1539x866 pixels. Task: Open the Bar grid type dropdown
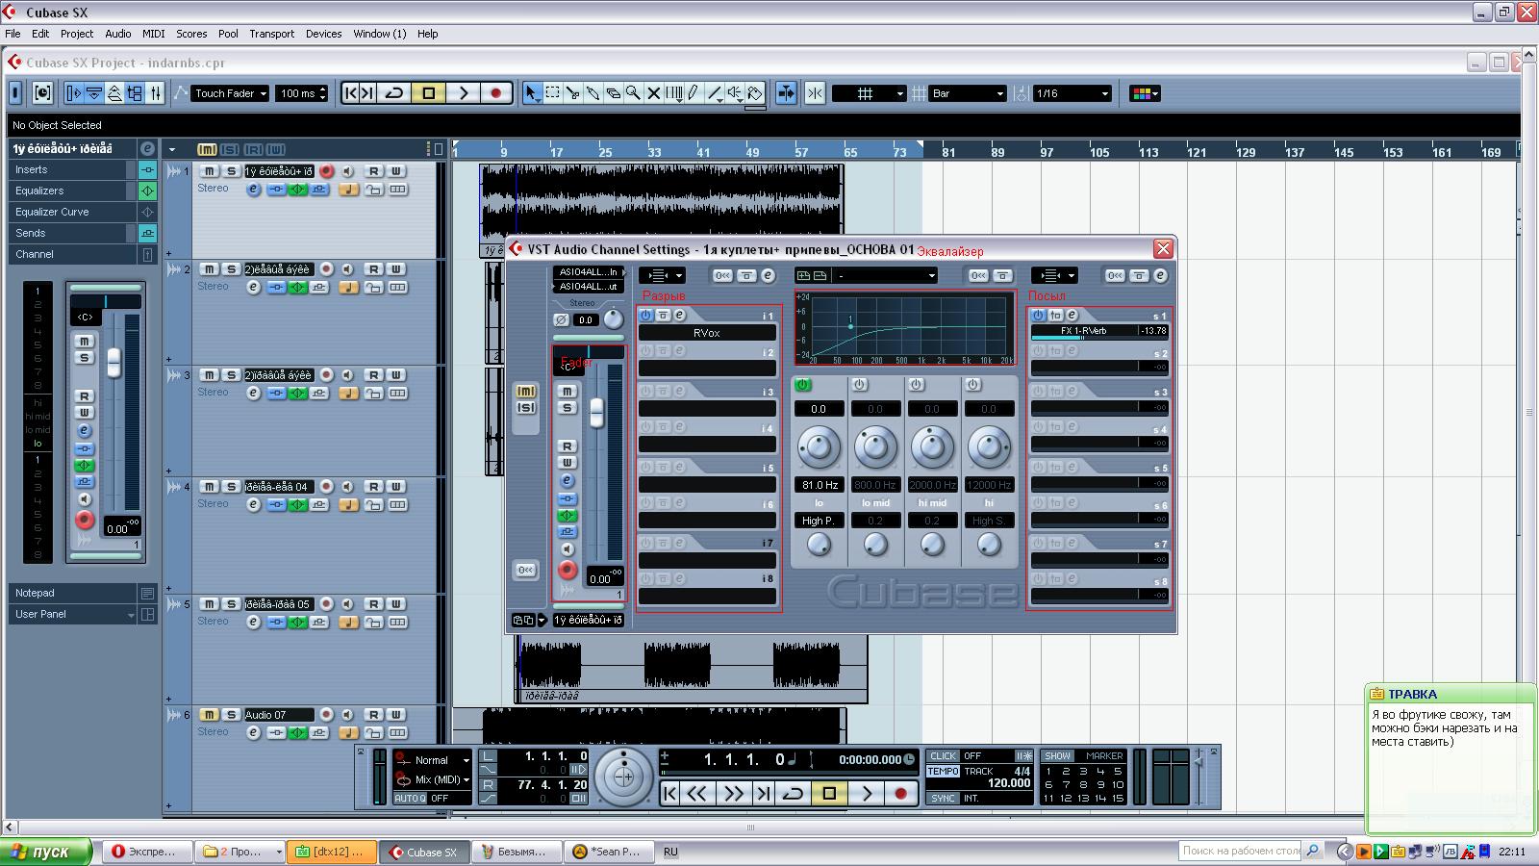tap(968, 93)
